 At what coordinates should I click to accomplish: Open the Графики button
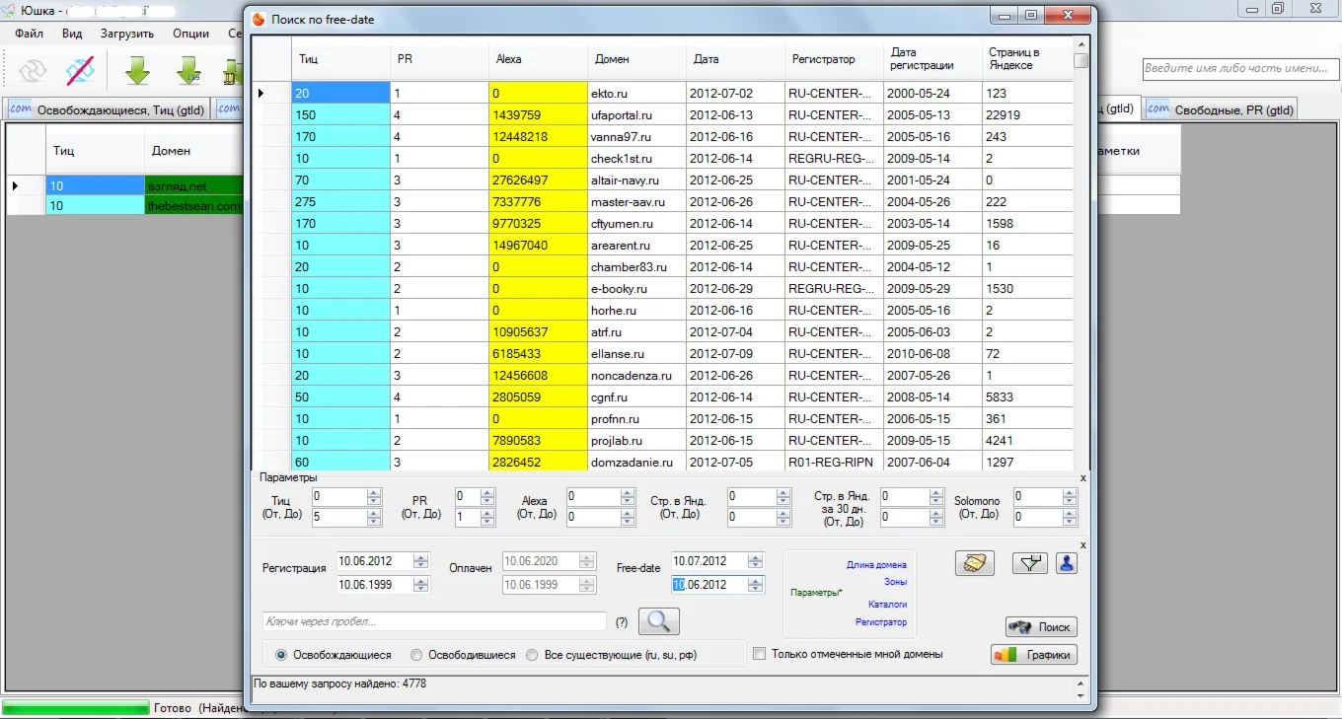point(1033,655)
